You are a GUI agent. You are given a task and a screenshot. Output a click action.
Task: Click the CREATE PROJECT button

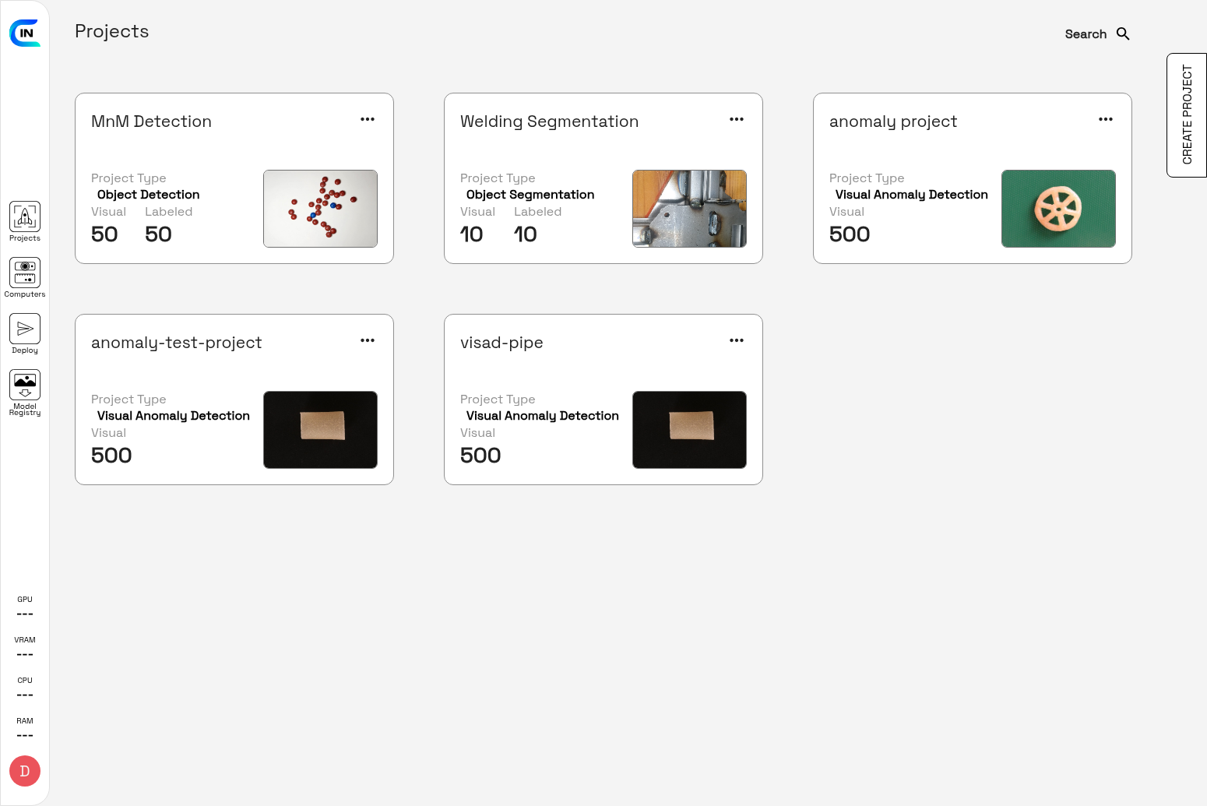[1185, 114]
